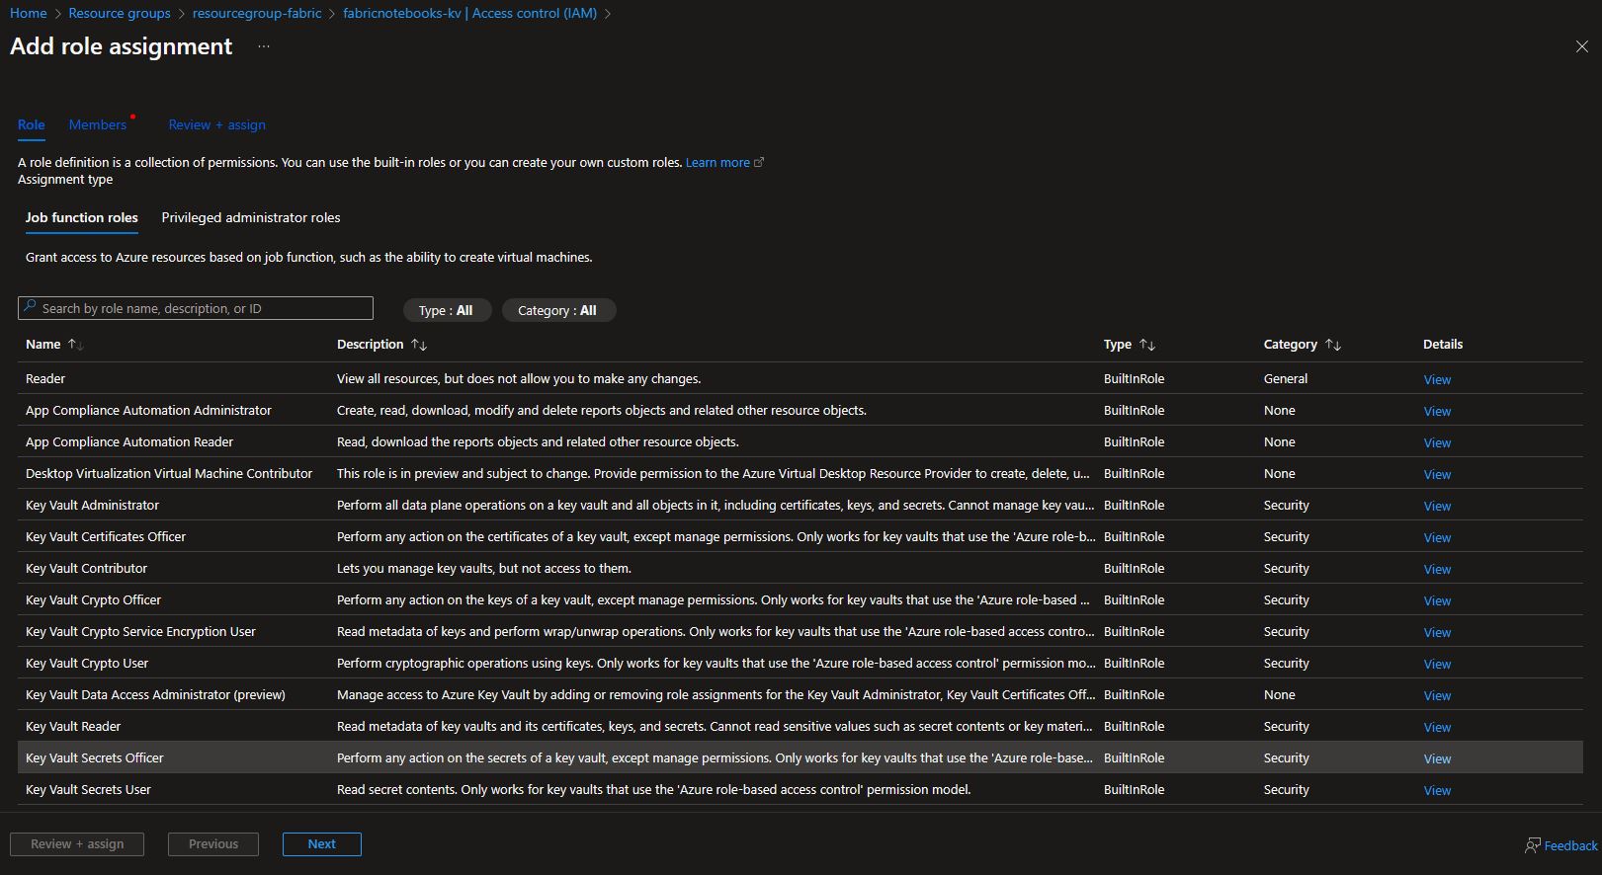Switch to the Members tab
Image resolution: width=1602 pixels, height=875 pixels.
pos(97,124)
